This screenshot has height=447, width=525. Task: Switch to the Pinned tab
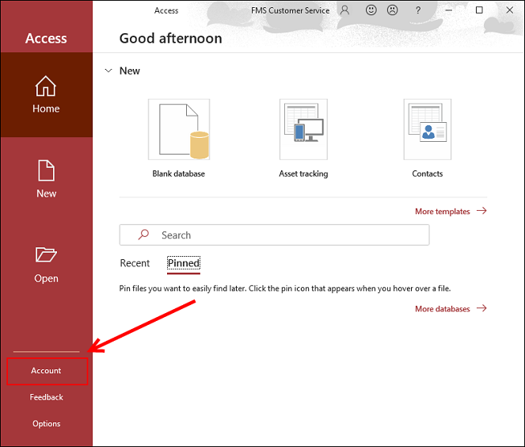coord(184,263)
